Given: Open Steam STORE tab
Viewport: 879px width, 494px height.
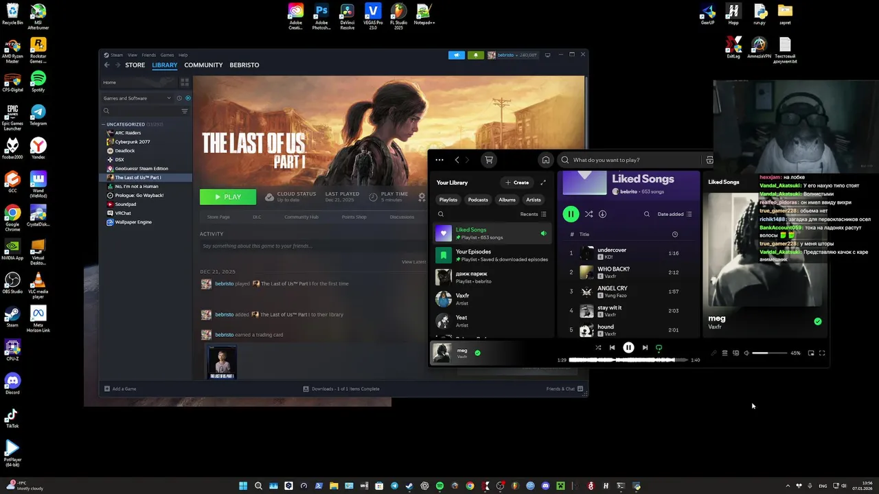Looking at the screenshot, I should coord(135,65).
